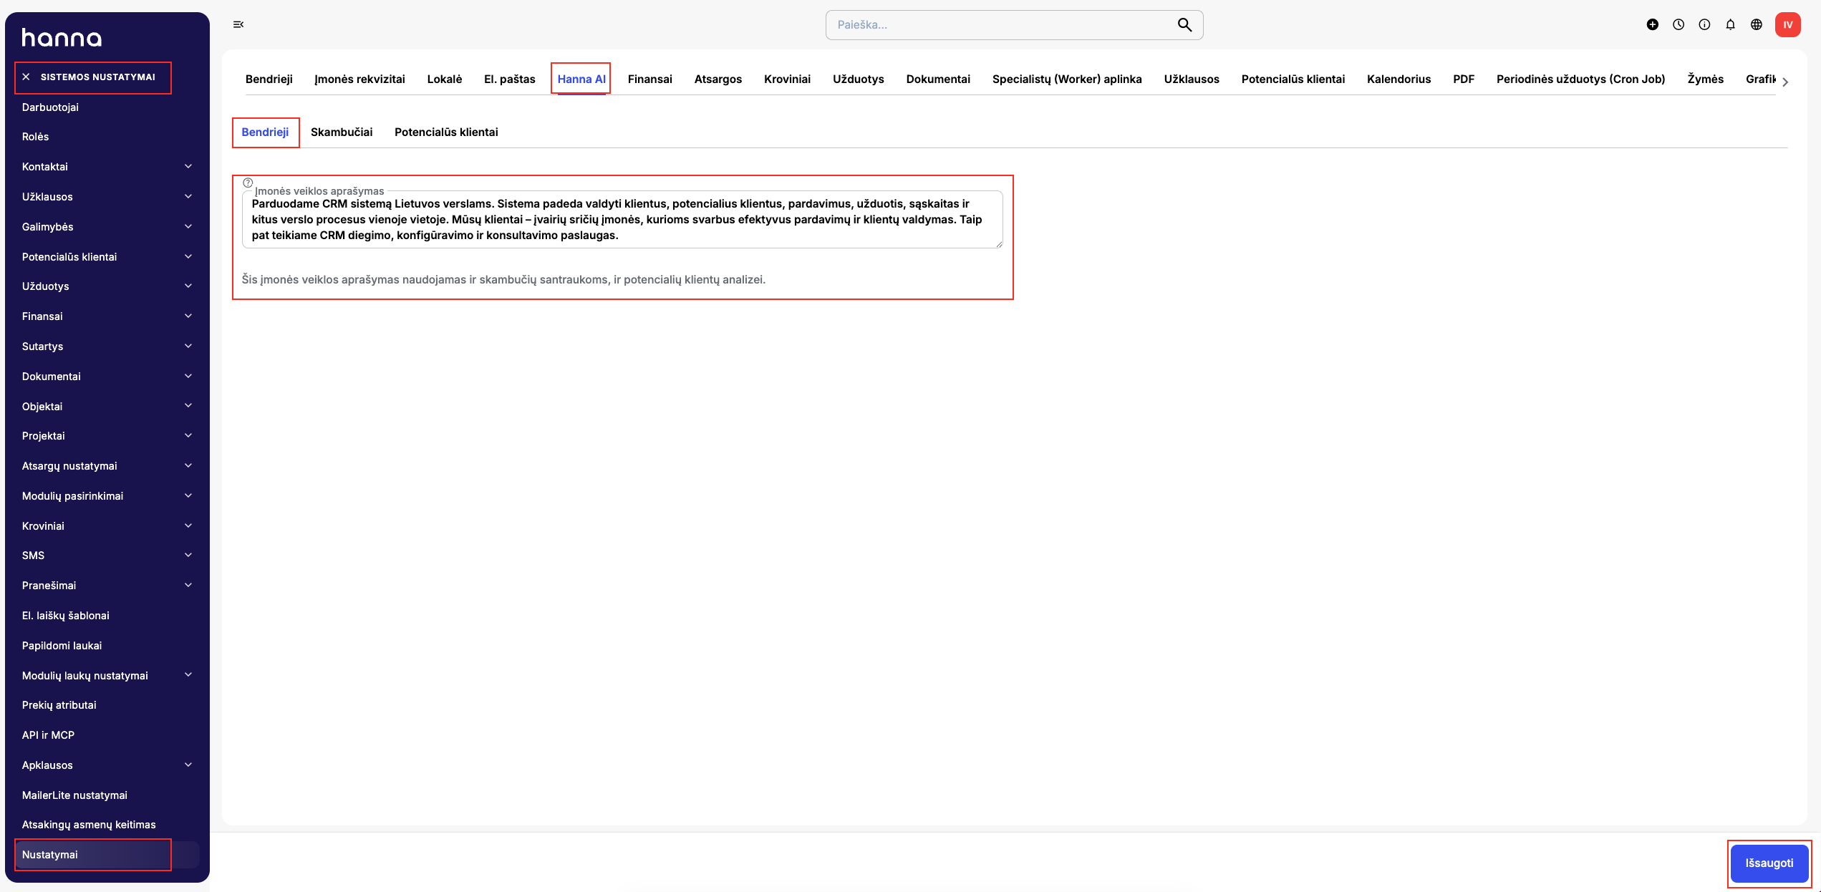Select the Skambučiai sub-tab
Viewport: 1821px width, 892px height.
click(342, 132)
